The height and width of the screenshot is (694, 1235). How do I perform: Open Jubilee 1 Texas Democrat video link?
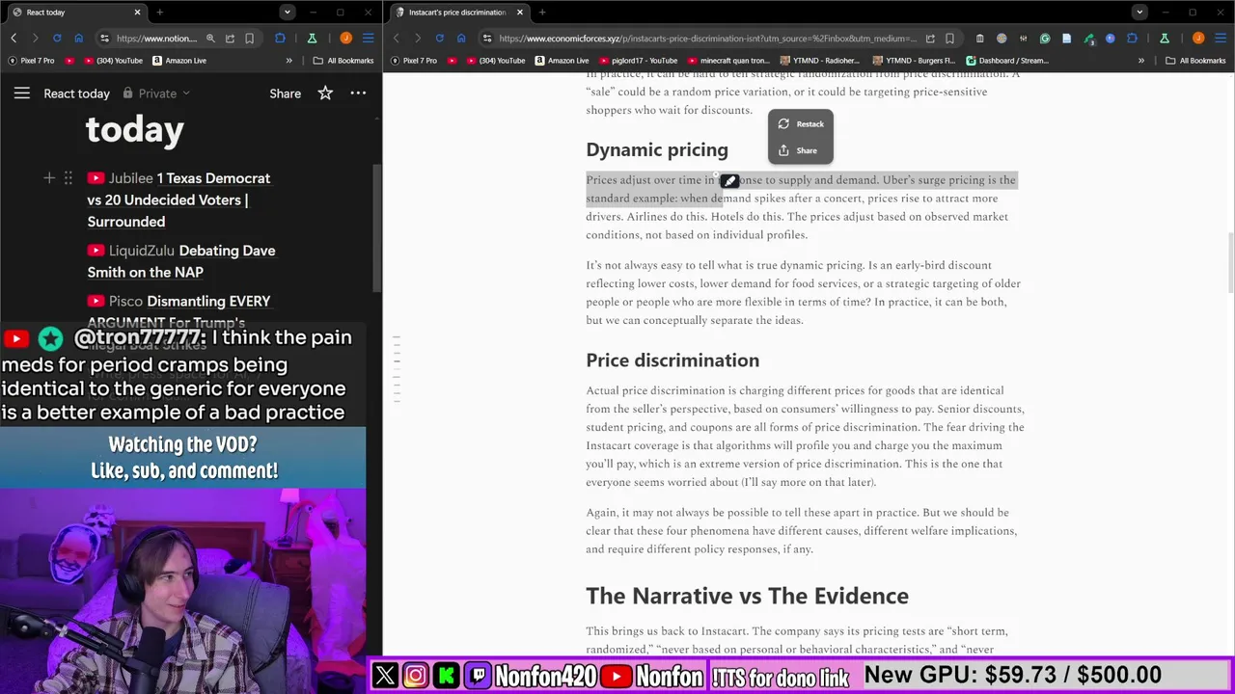pyautogui.click(x=179, y=200)
